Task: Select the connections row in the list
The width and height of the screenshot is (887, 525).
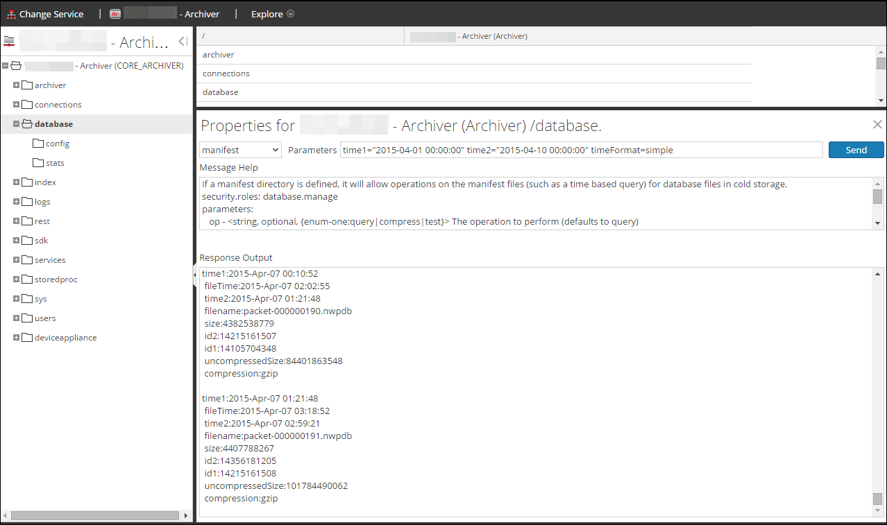Action: 226,74
